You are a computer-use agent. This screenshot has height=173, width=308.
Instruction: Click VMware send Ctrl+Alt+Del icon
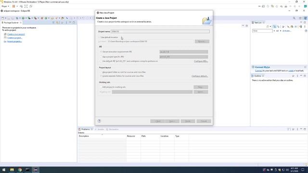point(21,6)
